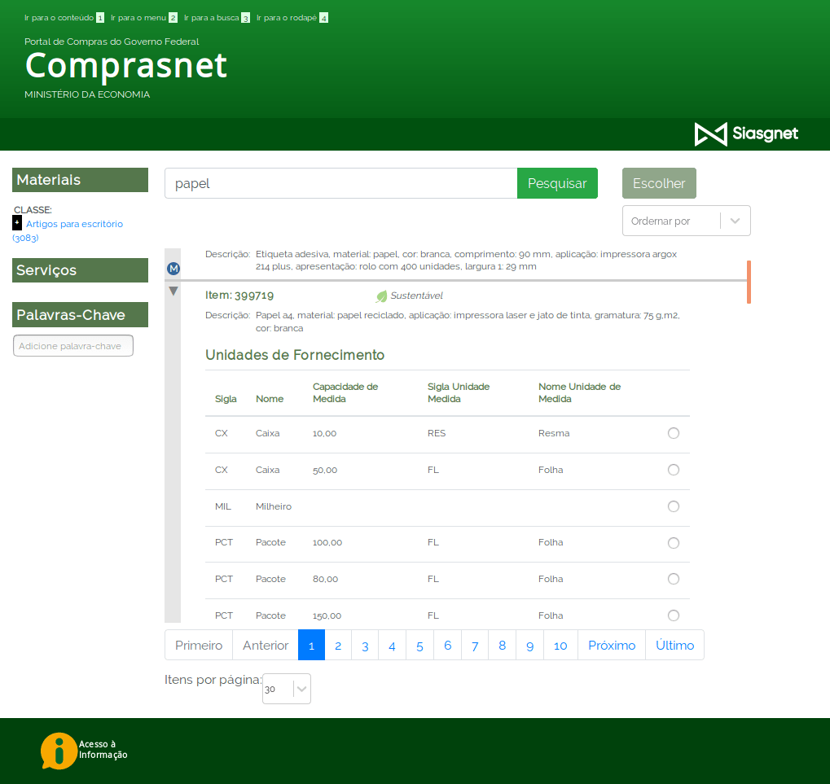
Task: Click the Resma cell in first row
Action: point(554,433)
